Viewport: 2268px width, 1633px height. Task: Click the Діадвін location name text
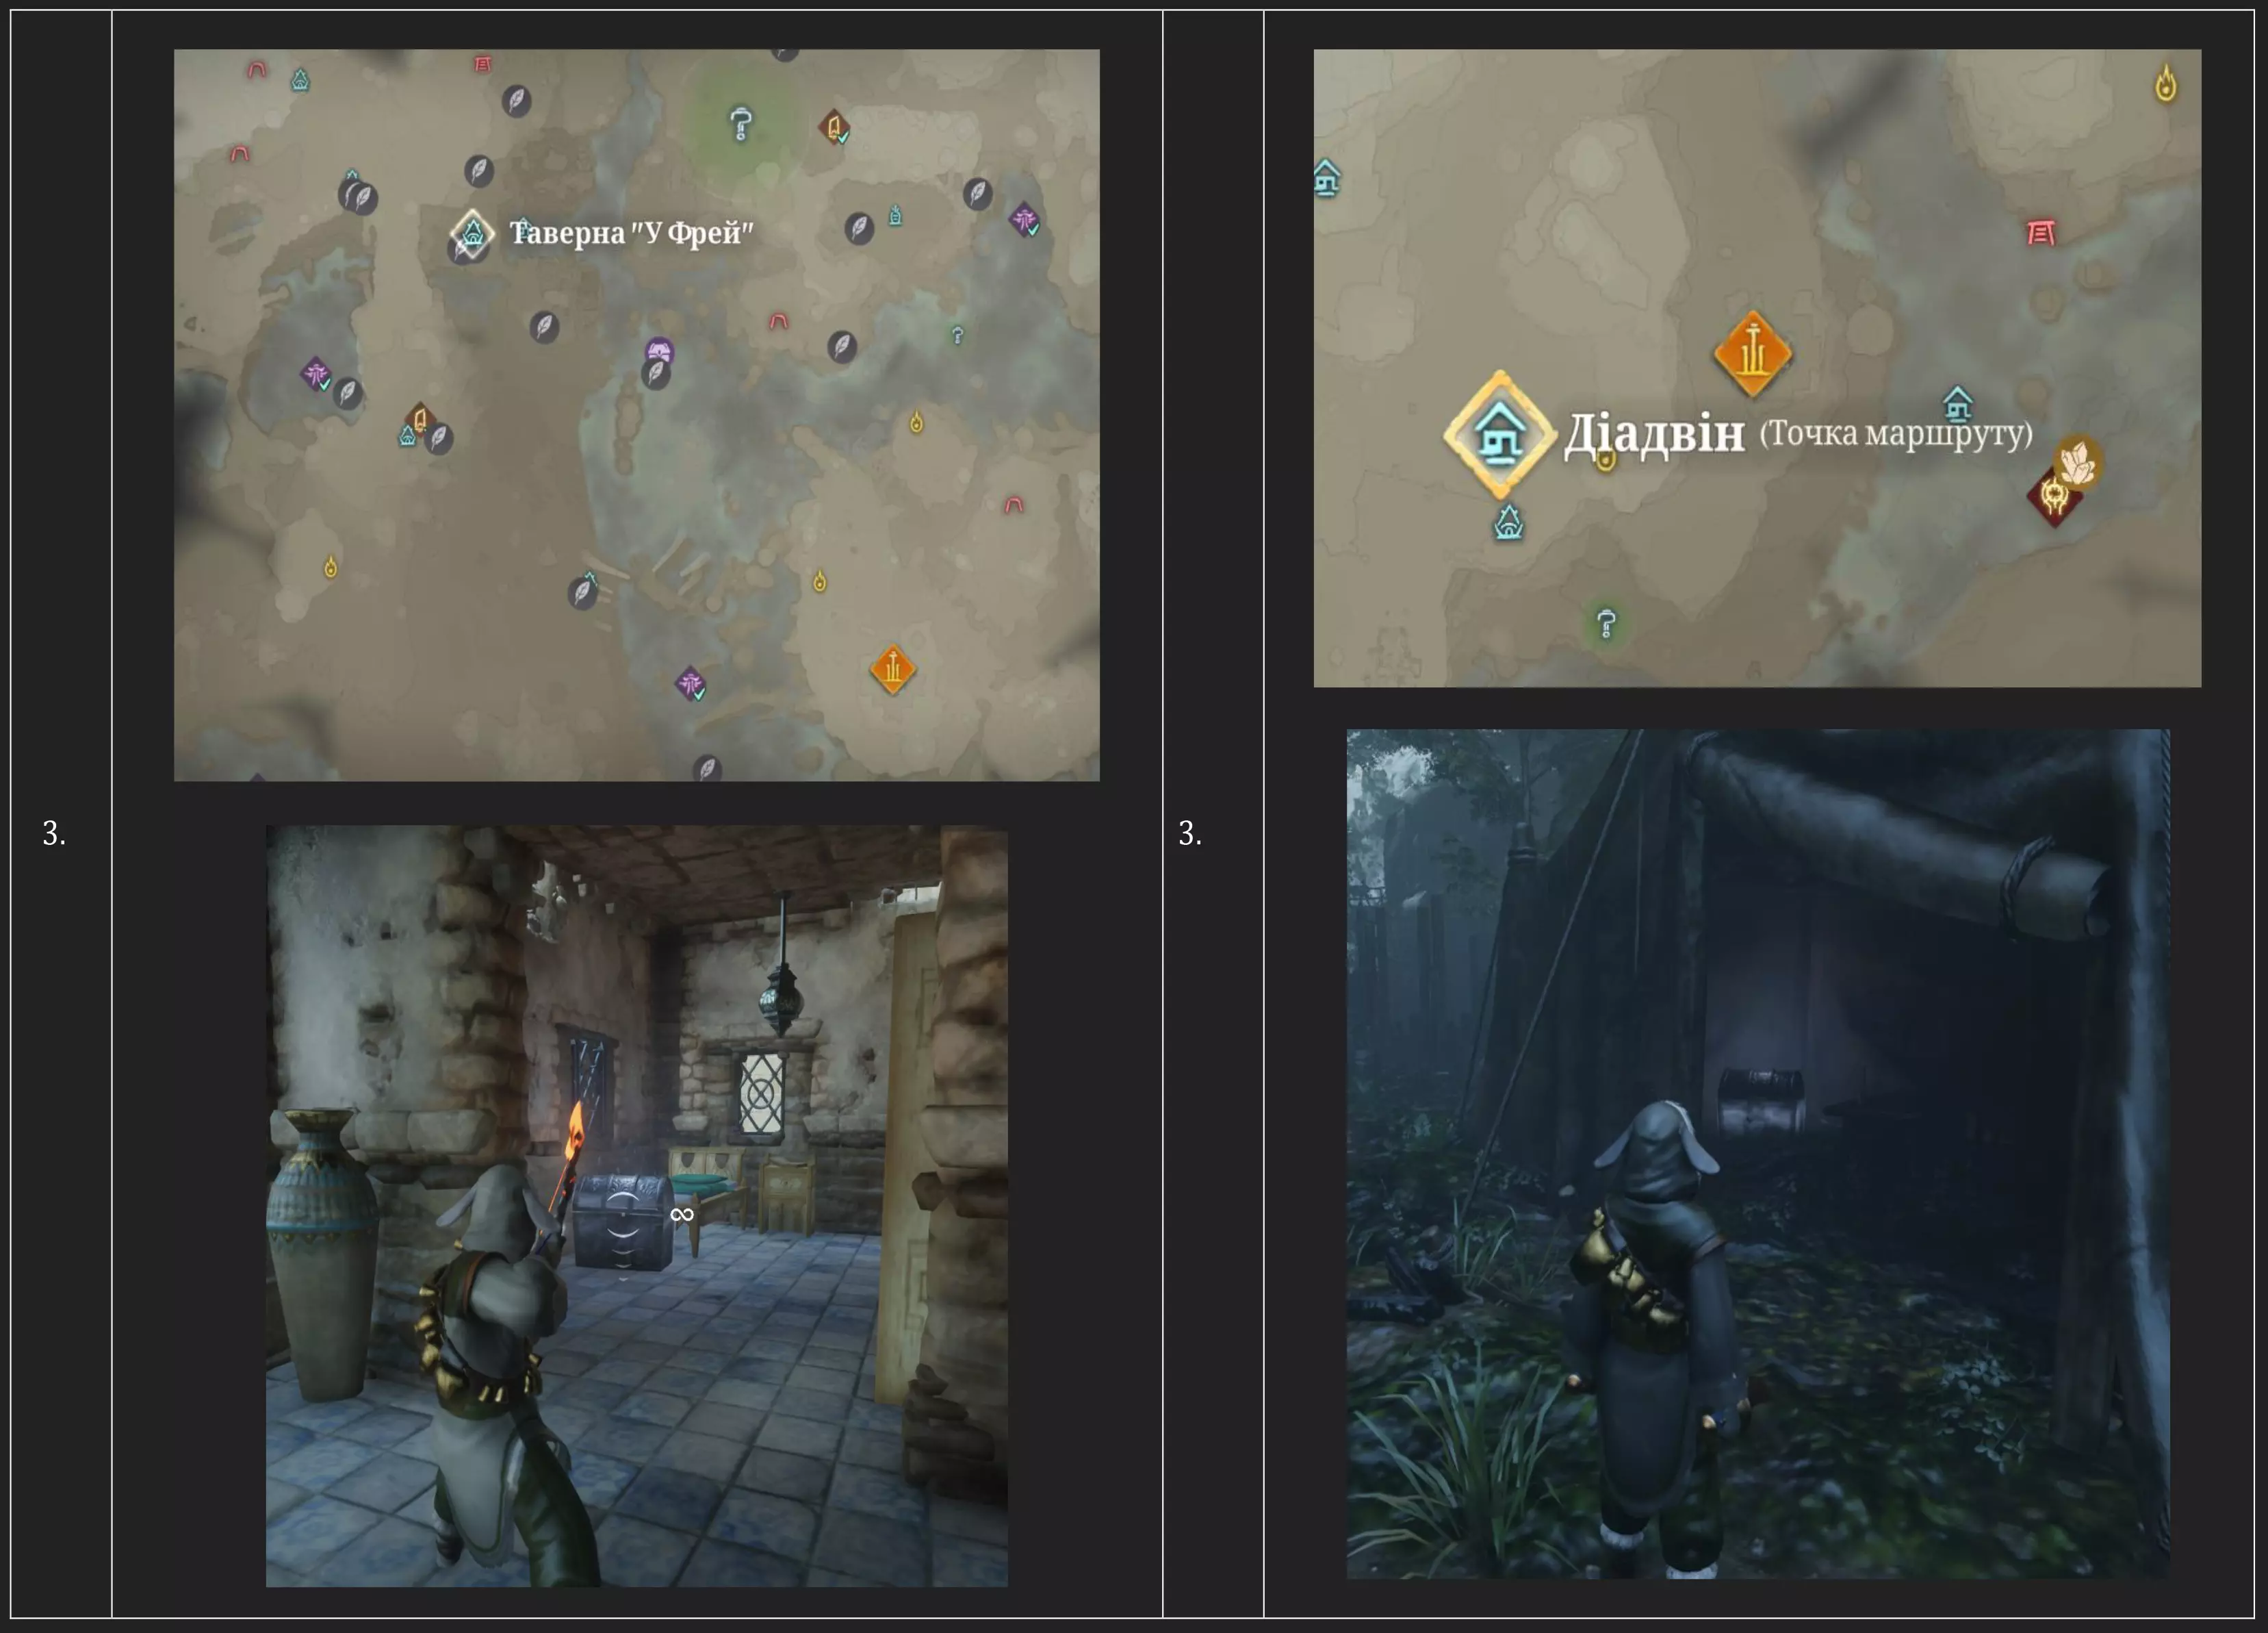(x=1653, y=434)
